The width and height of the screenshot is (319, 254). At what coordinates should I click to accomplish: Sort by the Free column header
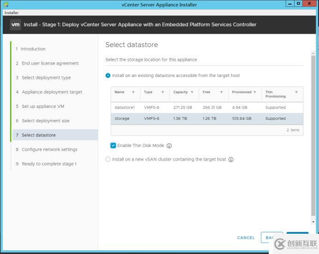(x=207, y=92)
